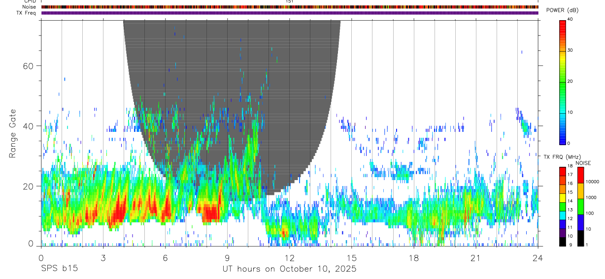
Task: Click the power color bar legend
Action: pyautogui.click(x=562, y=82)
